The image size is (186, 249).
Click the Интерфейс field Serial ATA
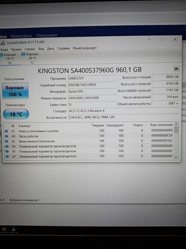pos(92,92)
